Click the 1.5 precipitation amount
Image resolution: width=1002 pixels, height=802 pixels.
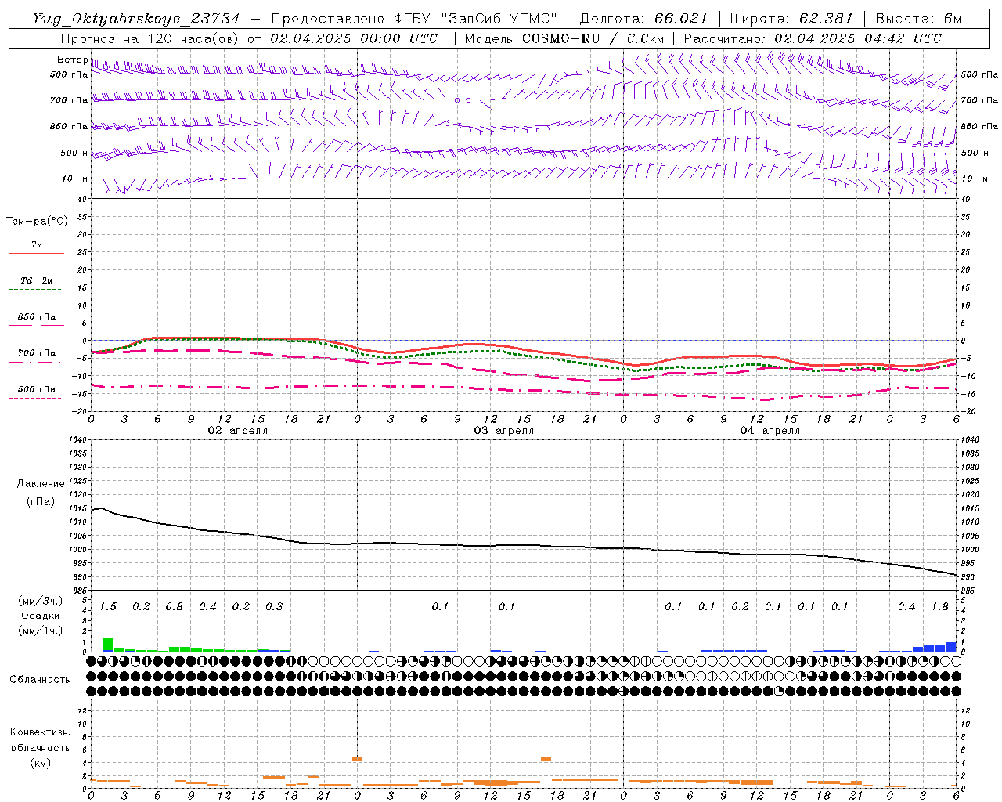[x=107, y=607]
